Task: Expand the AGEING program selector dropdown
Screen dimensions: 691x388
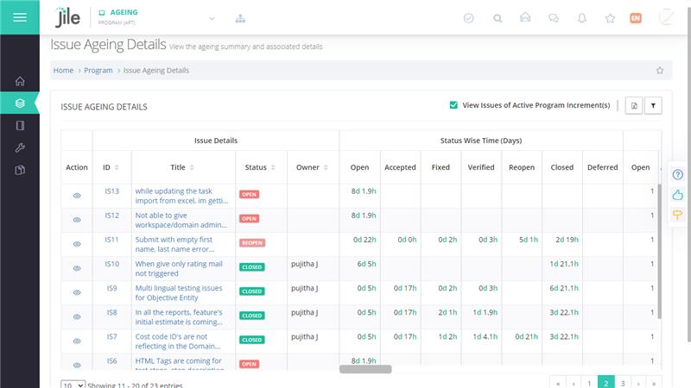Action: [212, 18]
